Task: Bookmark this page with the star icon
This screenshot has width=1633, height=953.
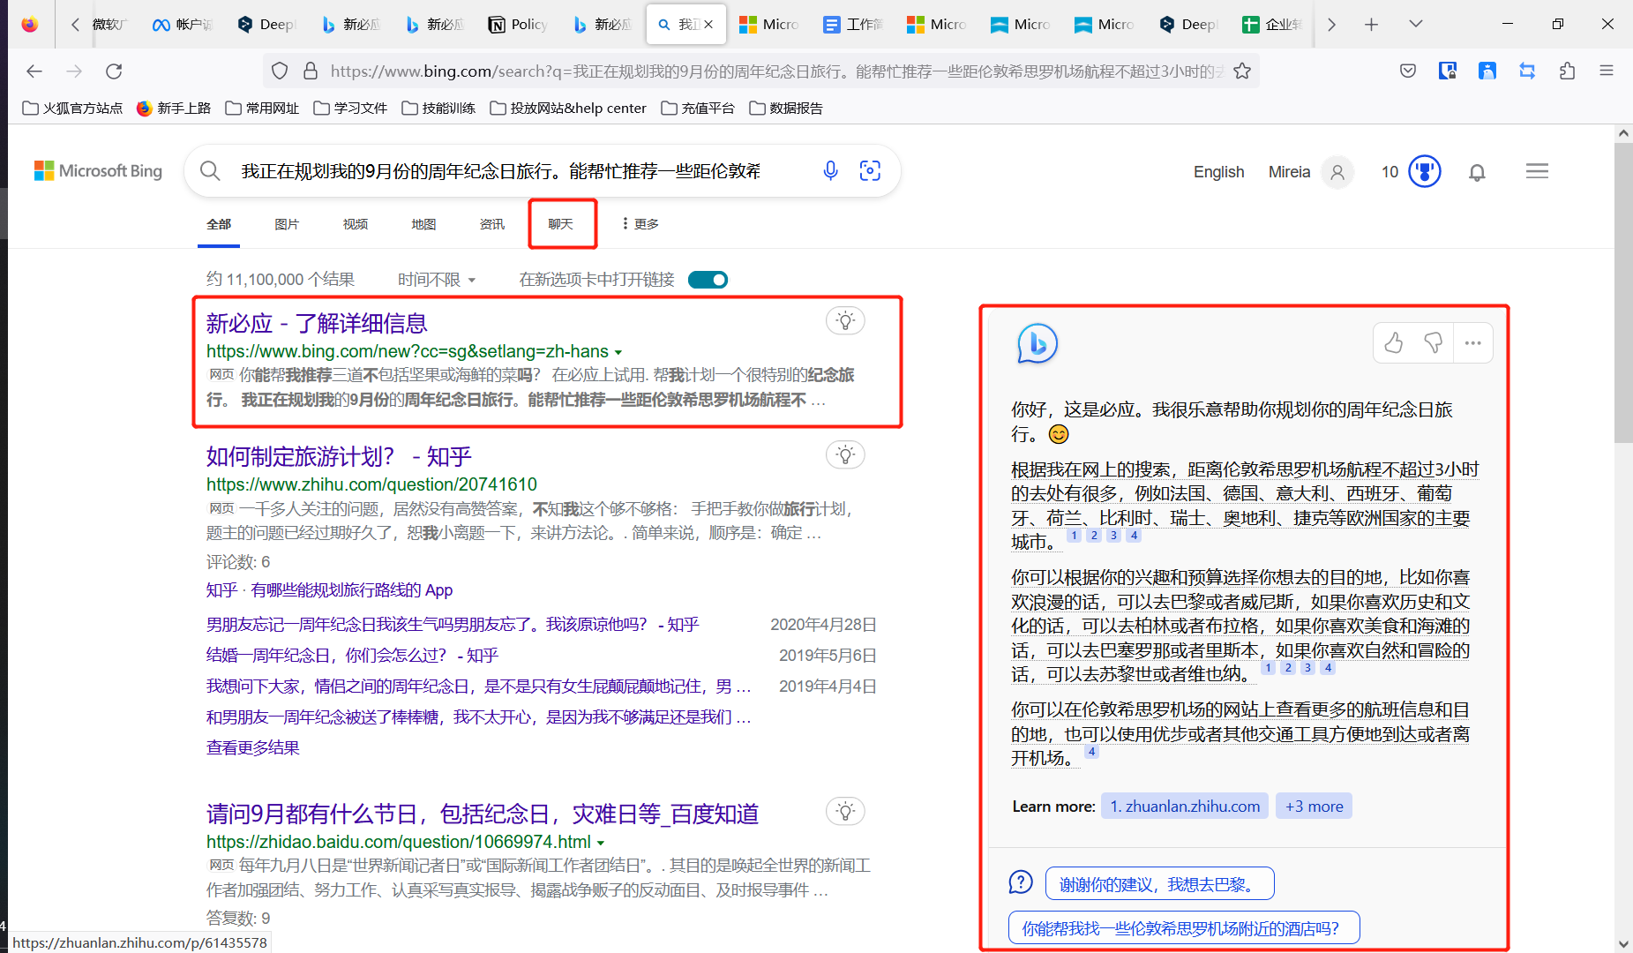Action: (1242, 71)
